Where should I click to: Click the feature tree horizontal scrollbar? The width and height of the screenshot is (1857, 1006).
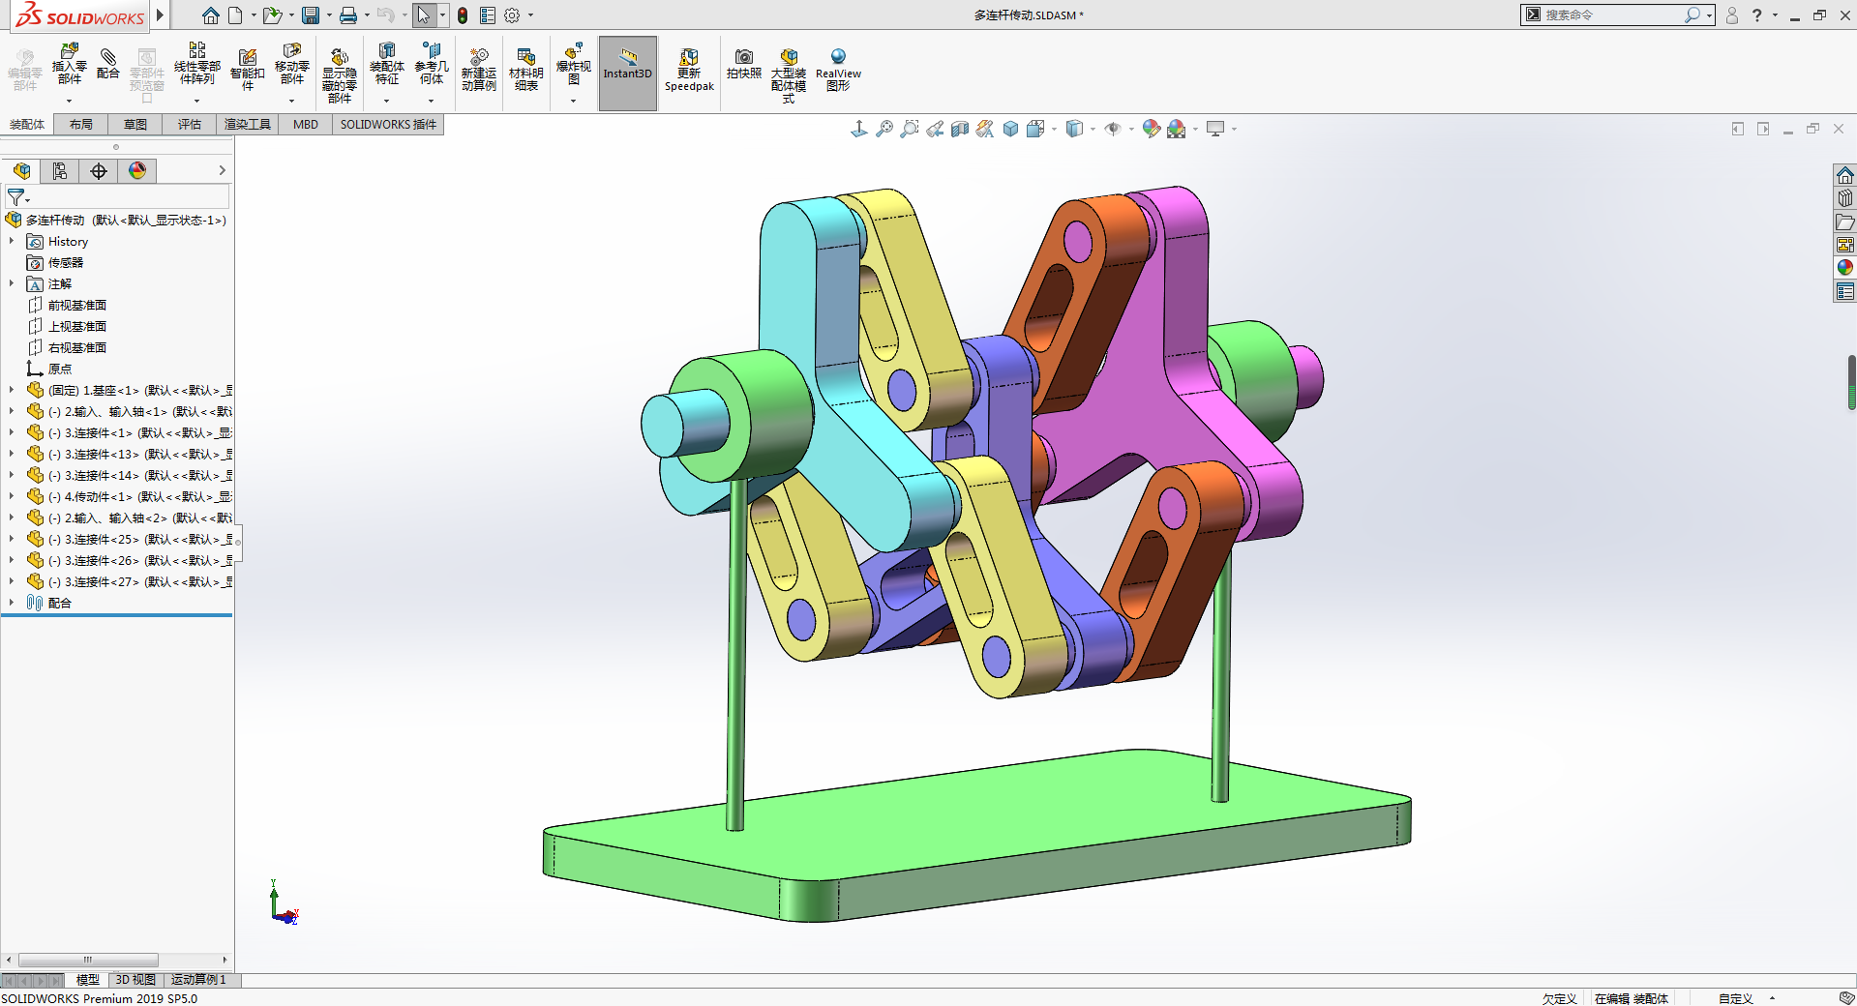point(87,961)
